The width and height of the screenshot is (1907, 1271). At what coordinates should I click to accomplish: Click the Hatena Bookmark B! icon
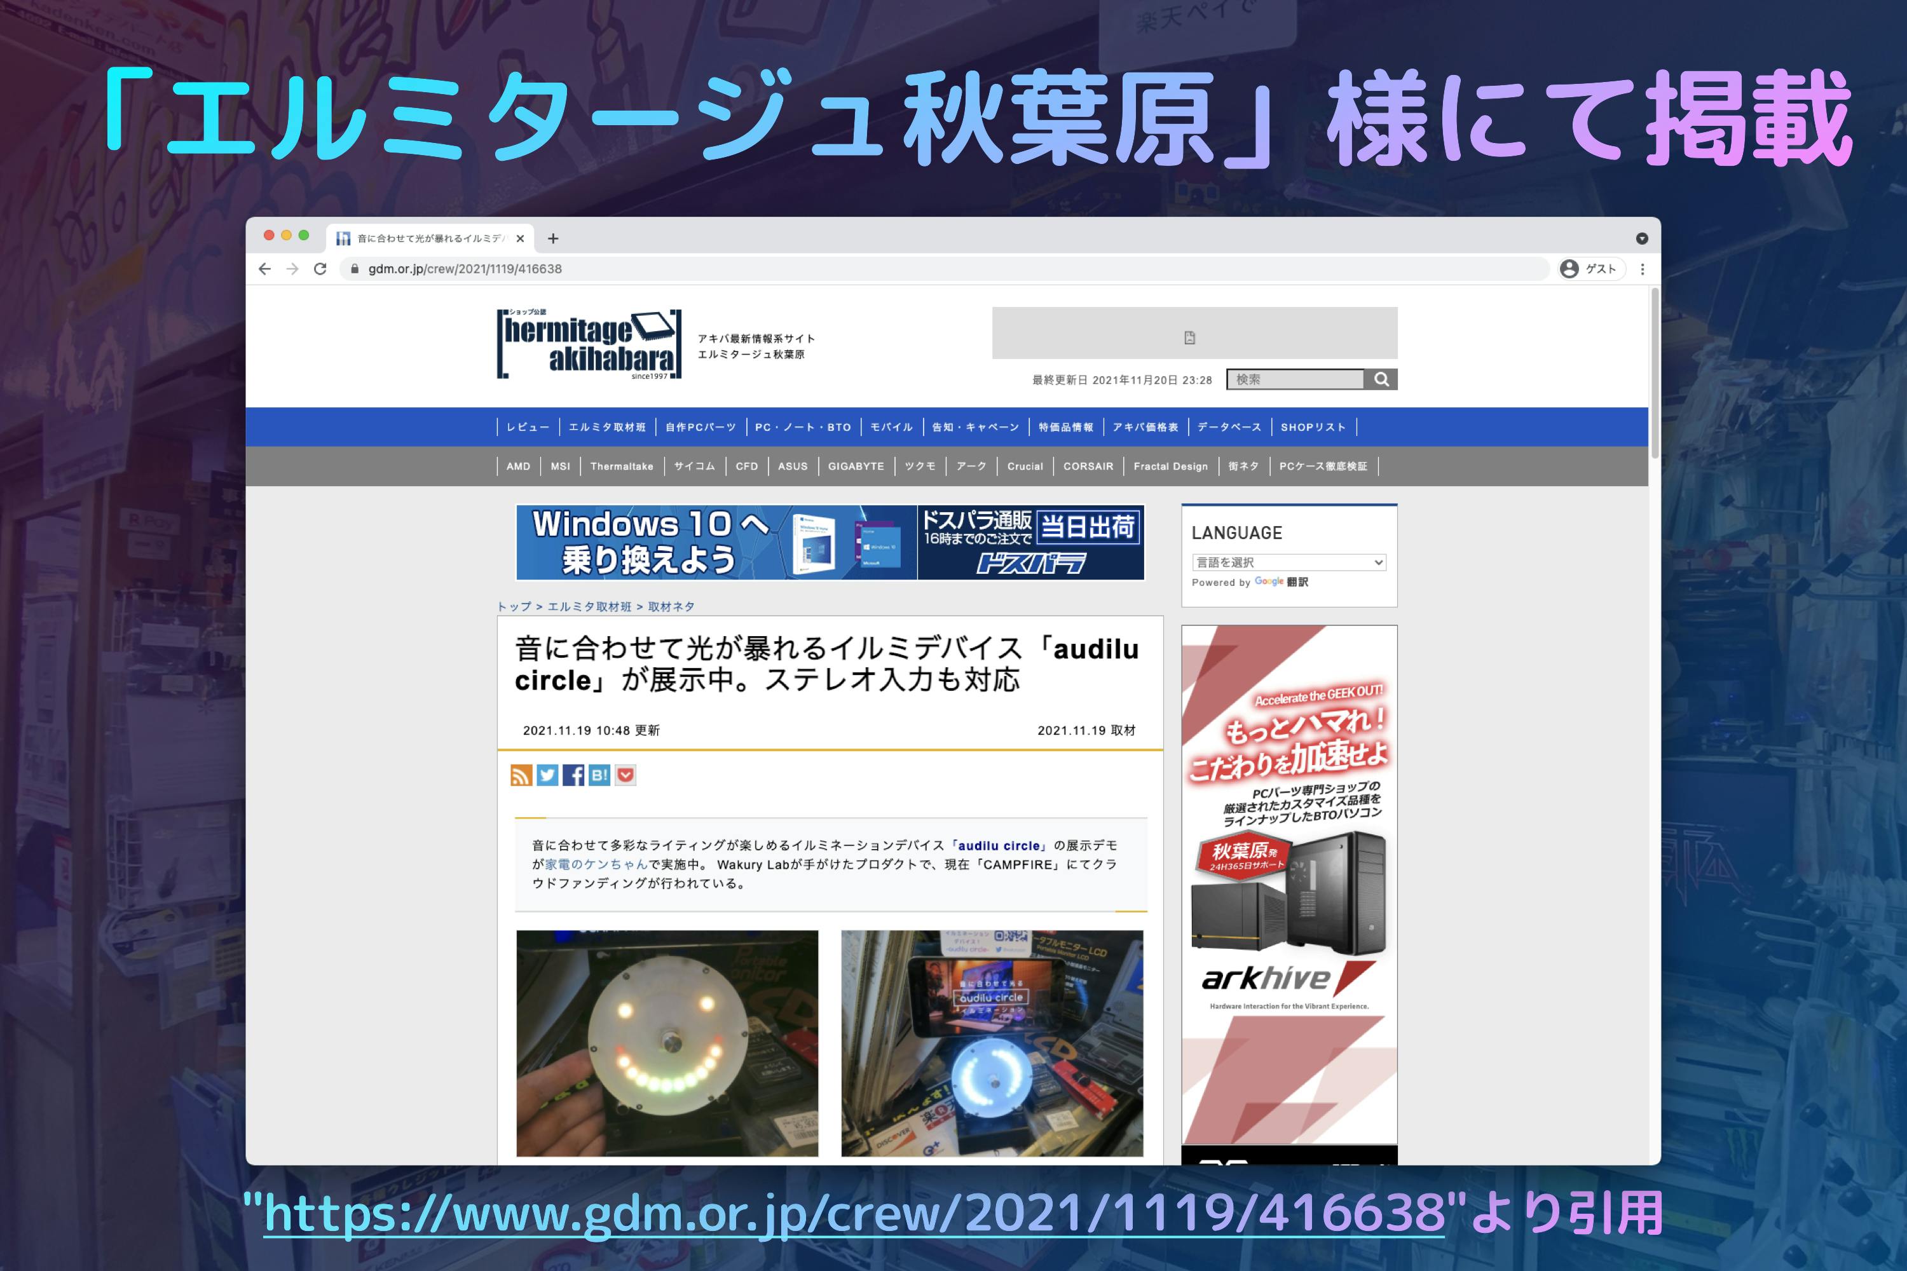(x=599, y=776)
